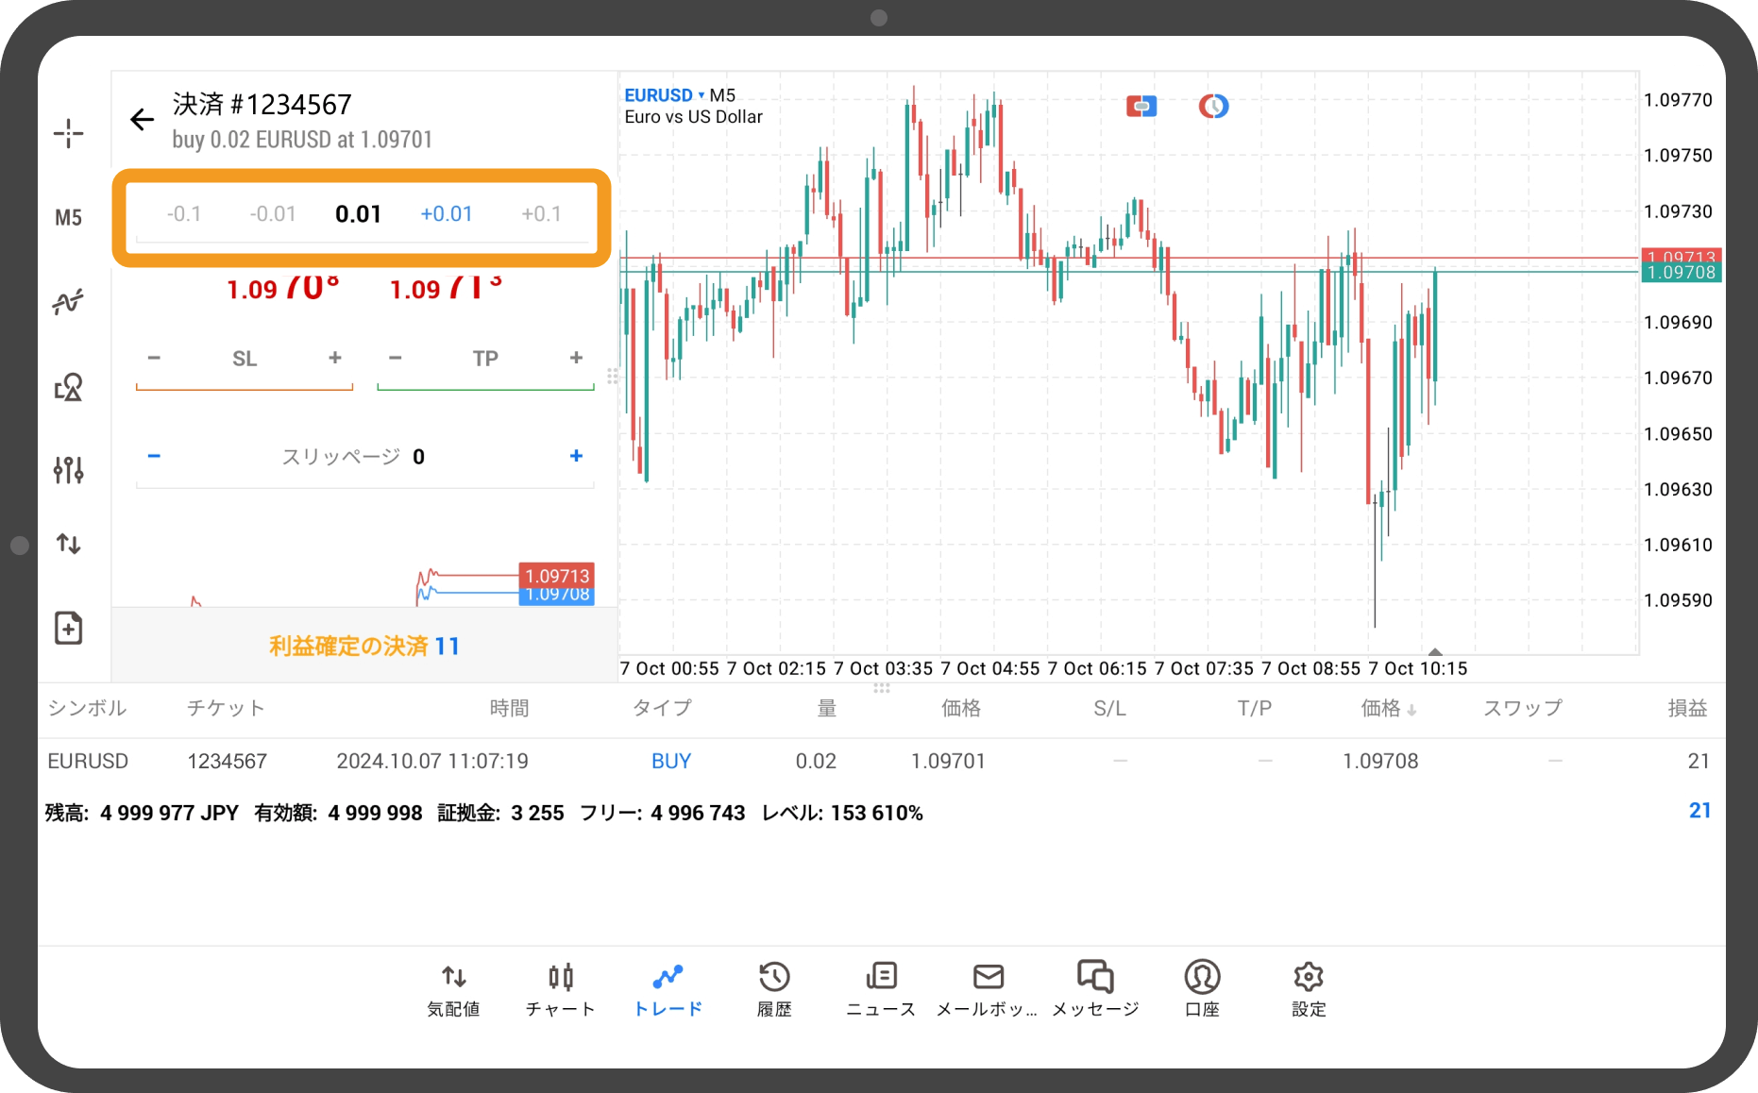The width and height of the screenshot is (1758, 1093).
Task: Open the drawing objects shapes icon
Action: tap(68, 387)
